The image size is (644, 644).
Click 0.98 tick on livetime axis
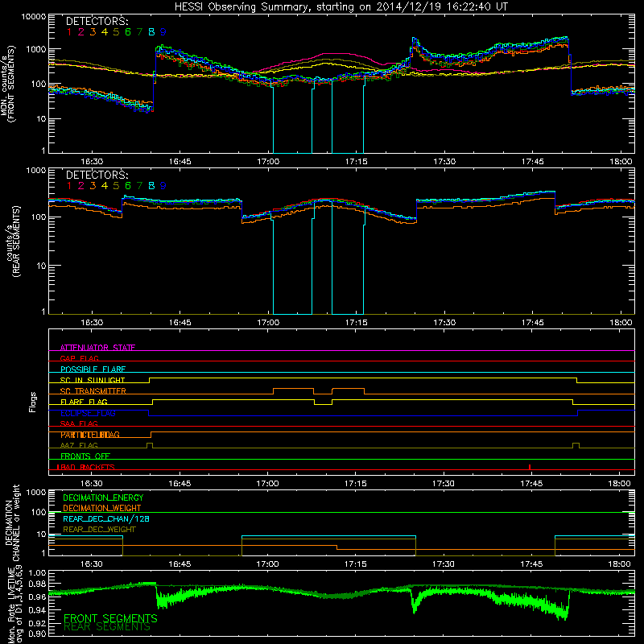click(38, 584)
